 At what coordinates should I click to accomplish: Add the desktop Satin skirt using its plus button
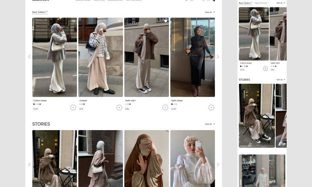165,108
